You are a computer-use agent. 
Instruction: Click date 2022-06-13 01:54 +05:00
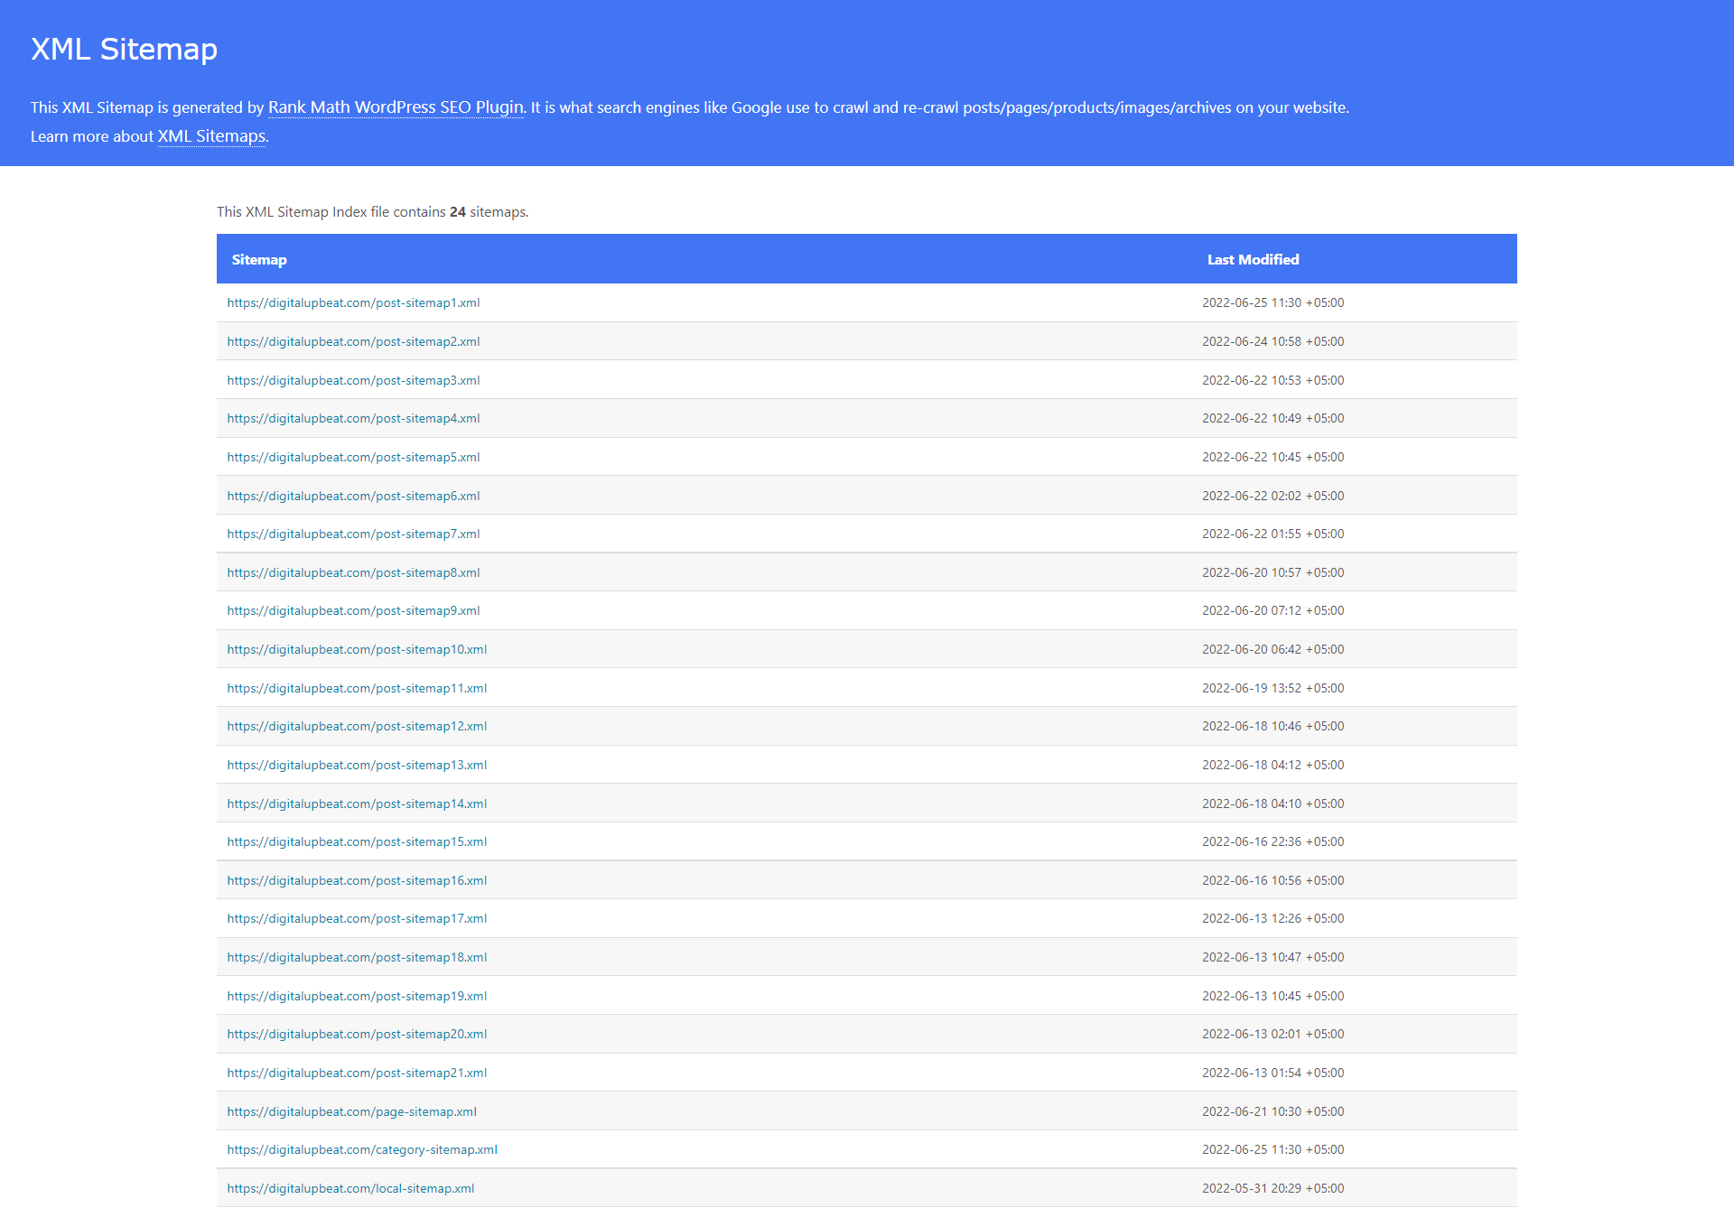(1273, 1073)
